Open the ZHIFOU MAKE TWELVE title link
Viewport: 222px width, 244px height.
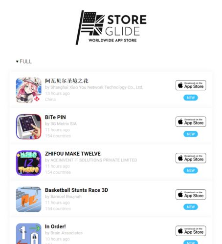tap(73, 154)
